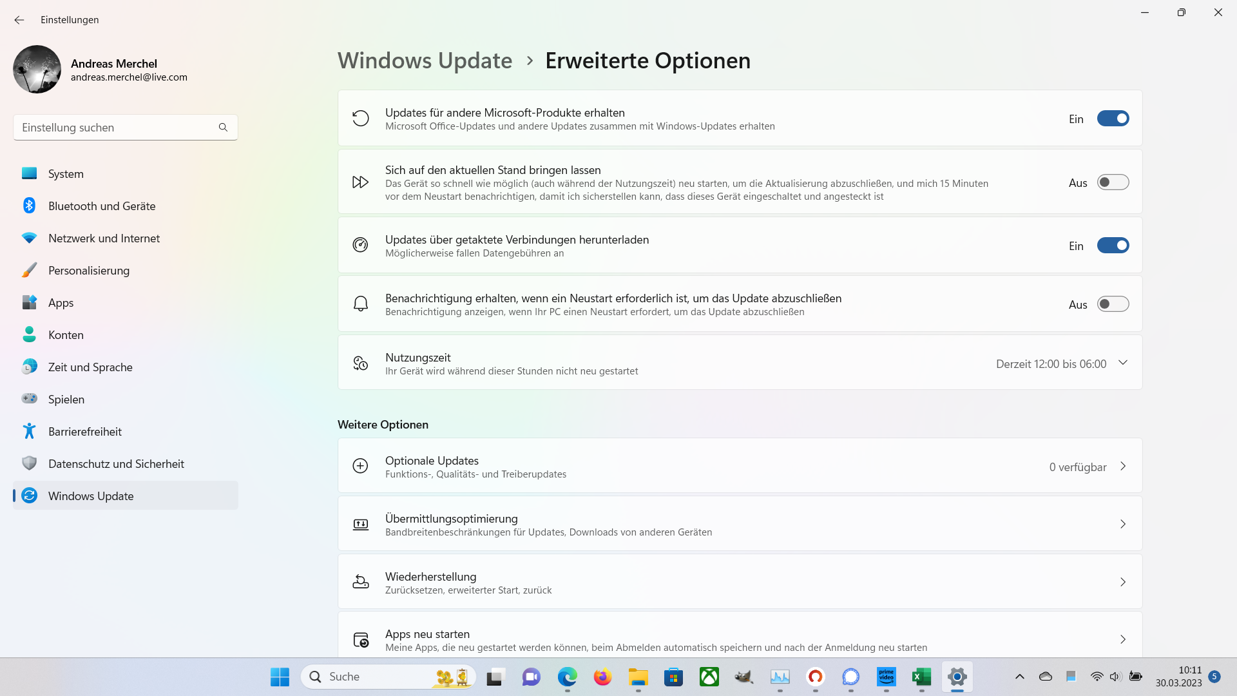
Task: Click the Einstellung suchen input field
Action: [x=116, y=128]
